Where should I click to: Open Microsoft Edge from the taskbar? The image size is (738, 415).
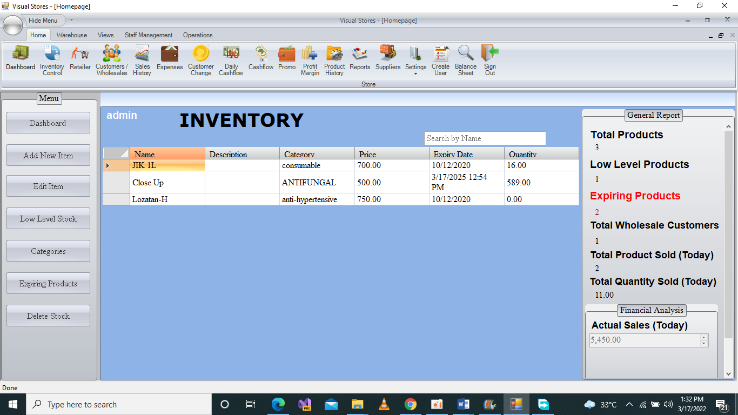(278, 404)
